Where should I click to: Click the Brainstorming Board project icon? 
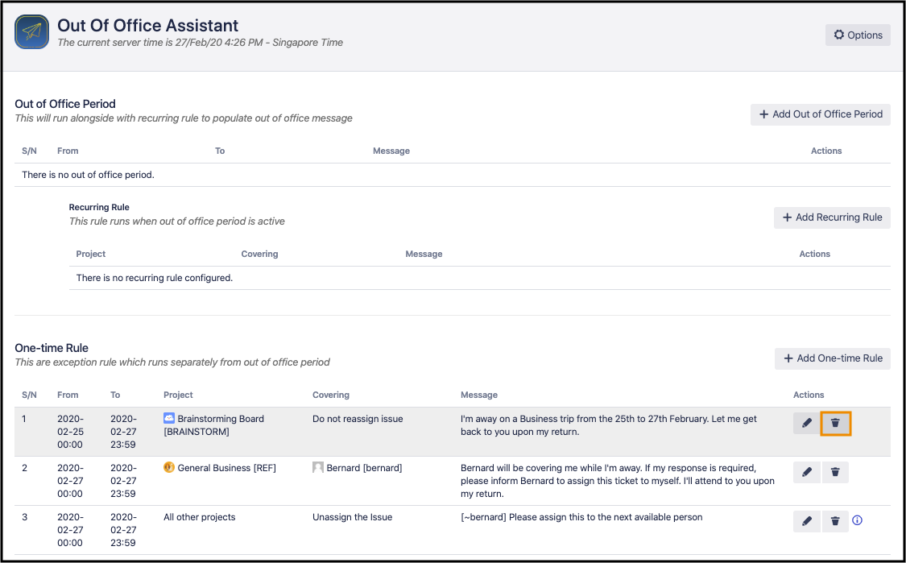[169, 418]
